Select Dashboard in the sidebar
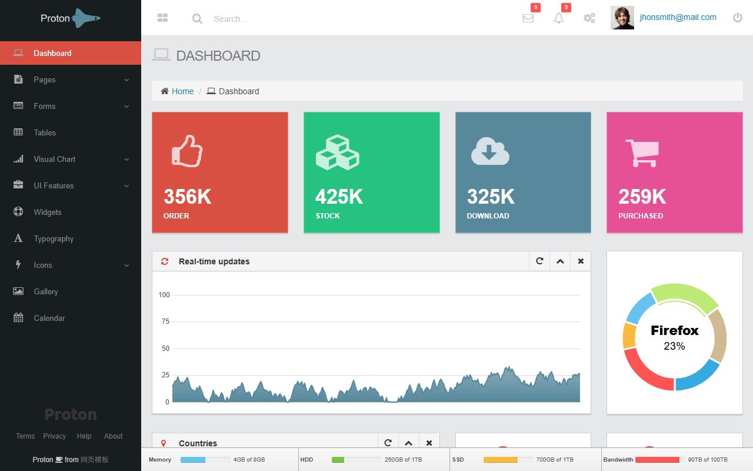753x471 pixels. [x=71, y=53]
